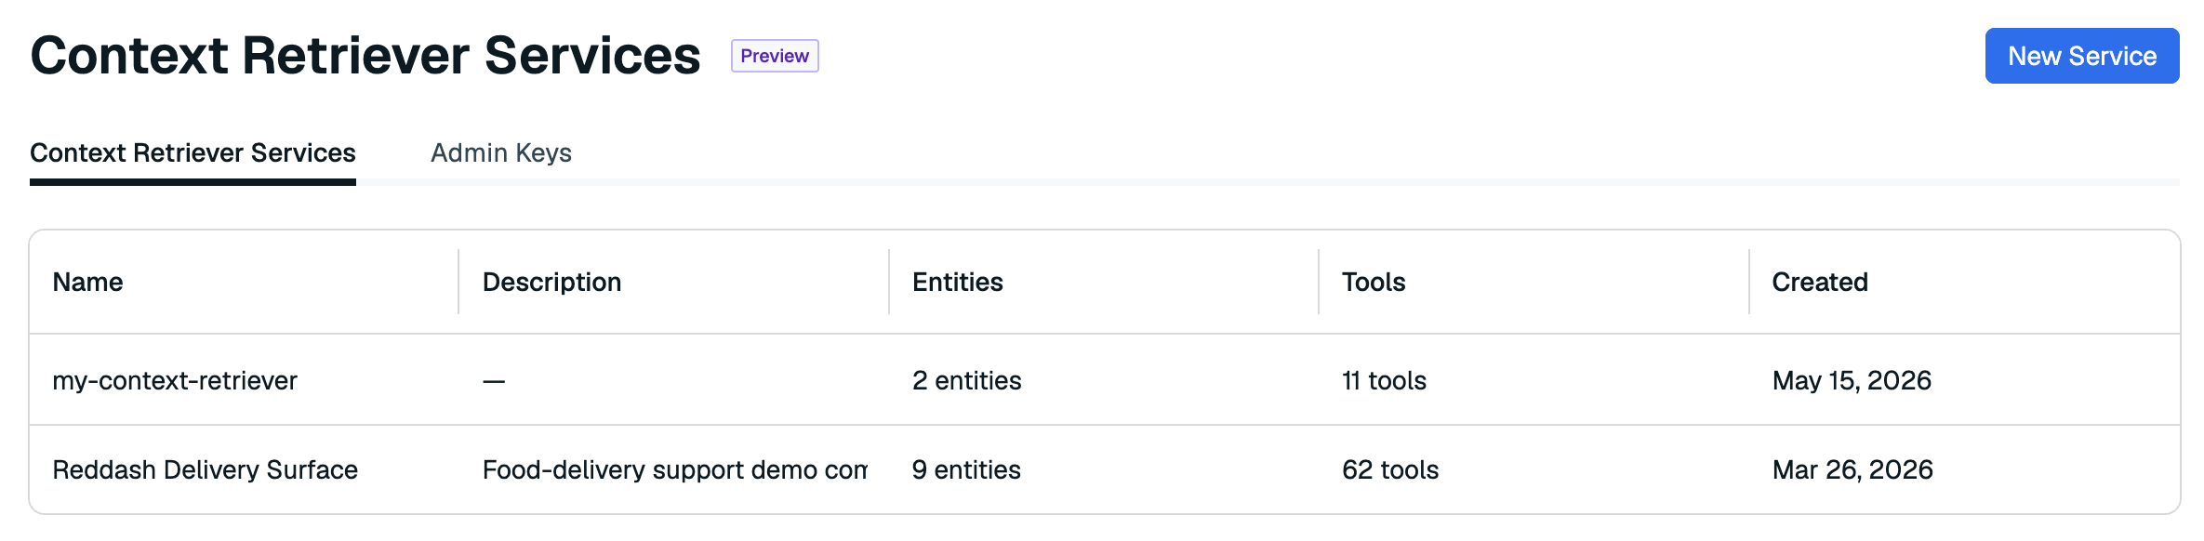Click the Preview badge
This screenshot has width=2204, height=541.
click(775, 56)
